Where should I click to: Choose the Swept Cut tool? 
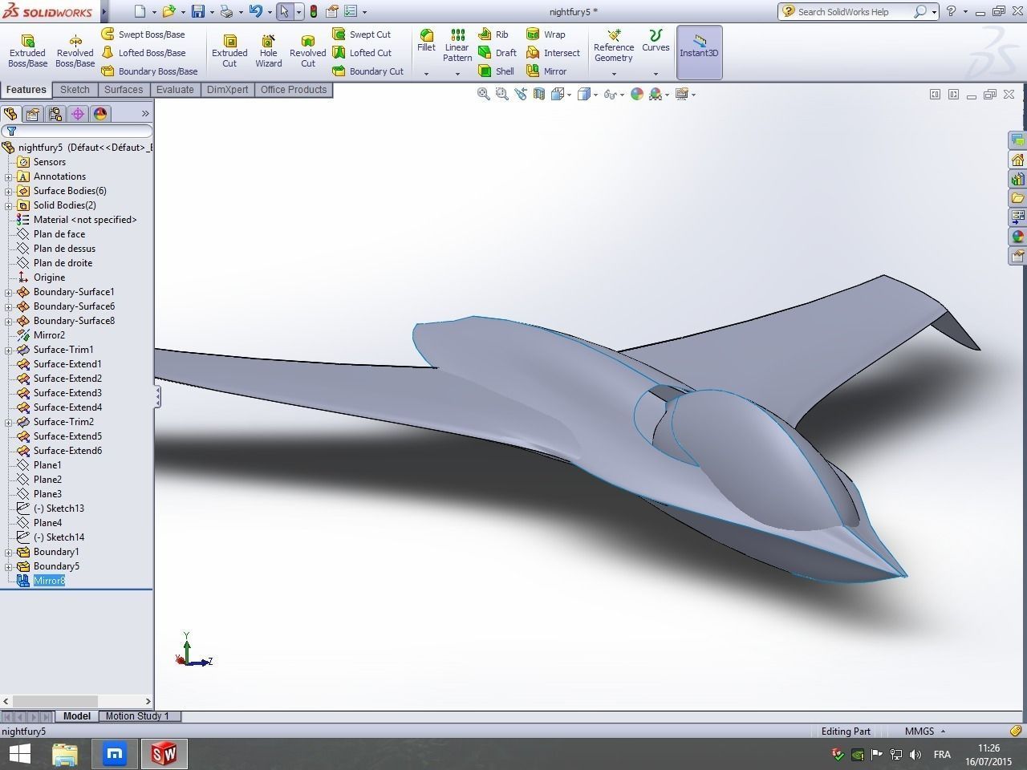362,34
